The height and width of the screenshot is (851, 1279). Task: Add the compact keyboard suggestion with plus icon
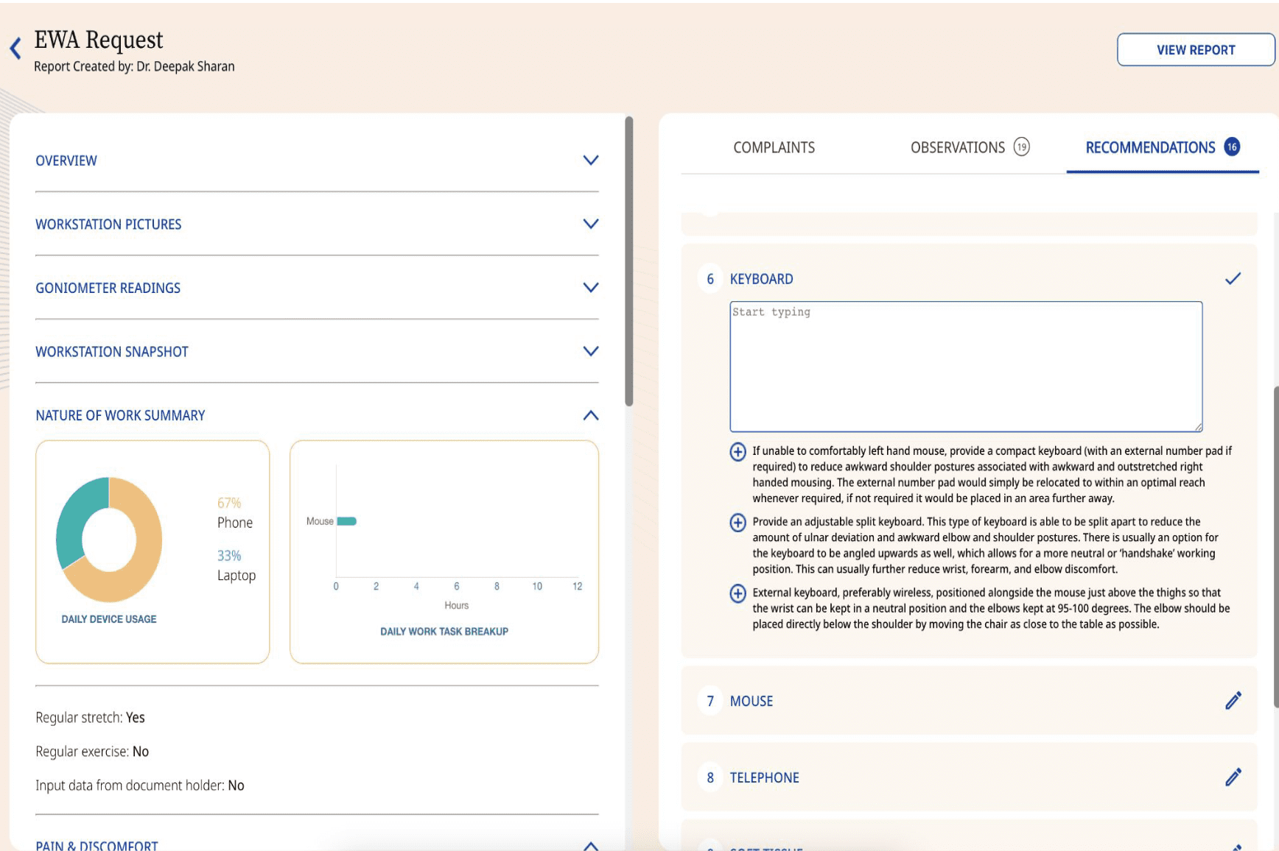[x=737, y=451]
